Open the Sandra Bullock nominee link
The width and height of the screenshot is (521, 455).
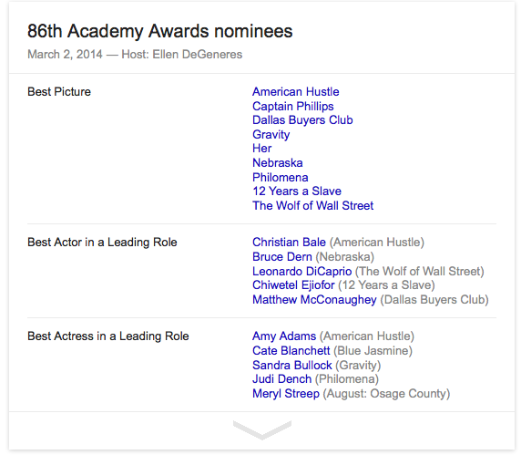tap(292, 366)
